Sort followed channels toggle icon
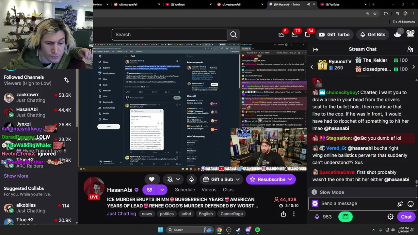Image resolution: width=418 pixels, height=235 pixels. coord(67,80)
